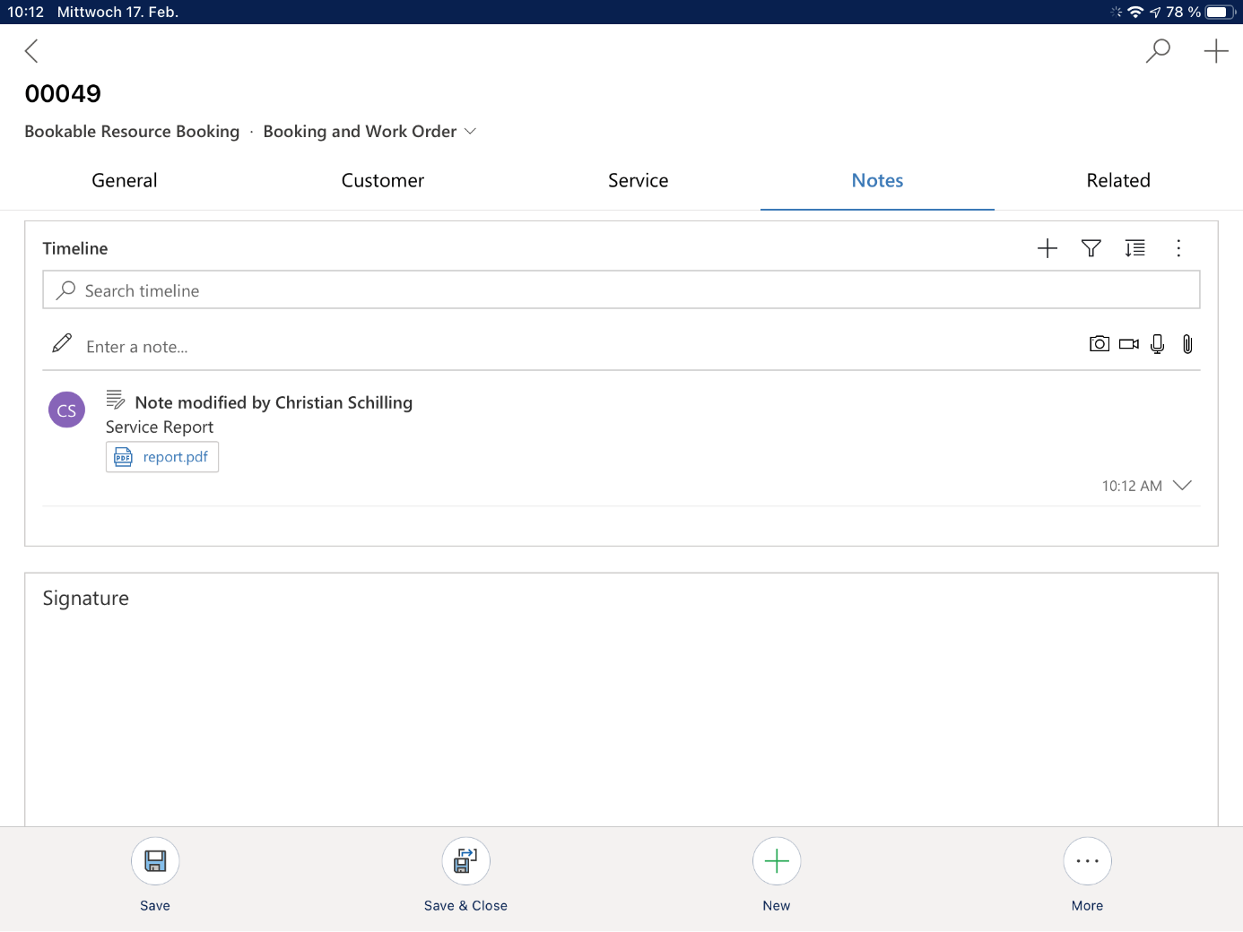
Task: Switch to the General tab
Action: click(x=125, y=181)
